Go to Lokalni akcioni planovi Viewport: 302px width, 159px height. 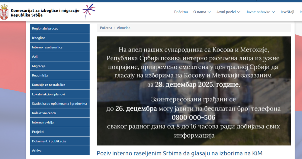(60, 94)
